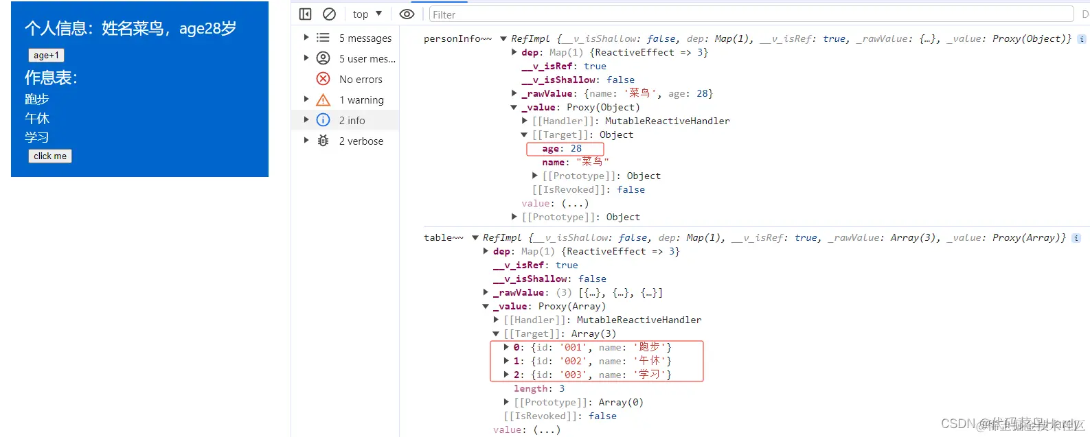1090x437 pixels.
Task: Select the 午休 schedule entry
Action: (x=37, y=119)
